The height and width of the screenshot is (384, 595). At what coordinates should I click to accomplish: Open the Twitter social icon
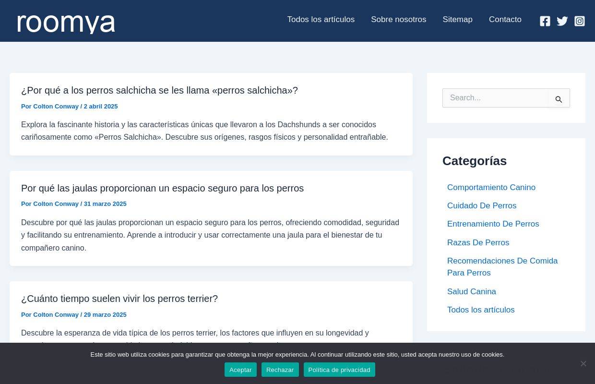[x=562, y=21]
